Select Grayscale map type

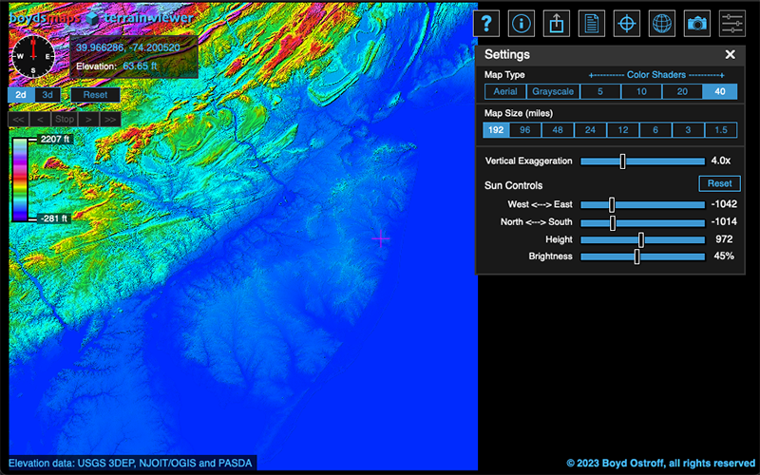(x=553, y=91)
